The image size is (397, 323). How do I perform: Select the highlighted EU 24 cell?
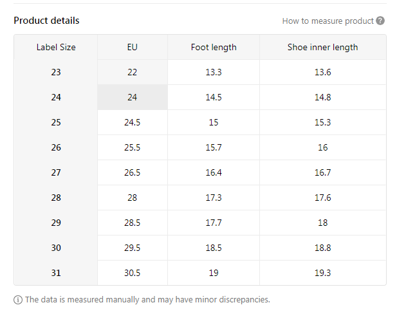pyautogui.click(x=133, y=97)
